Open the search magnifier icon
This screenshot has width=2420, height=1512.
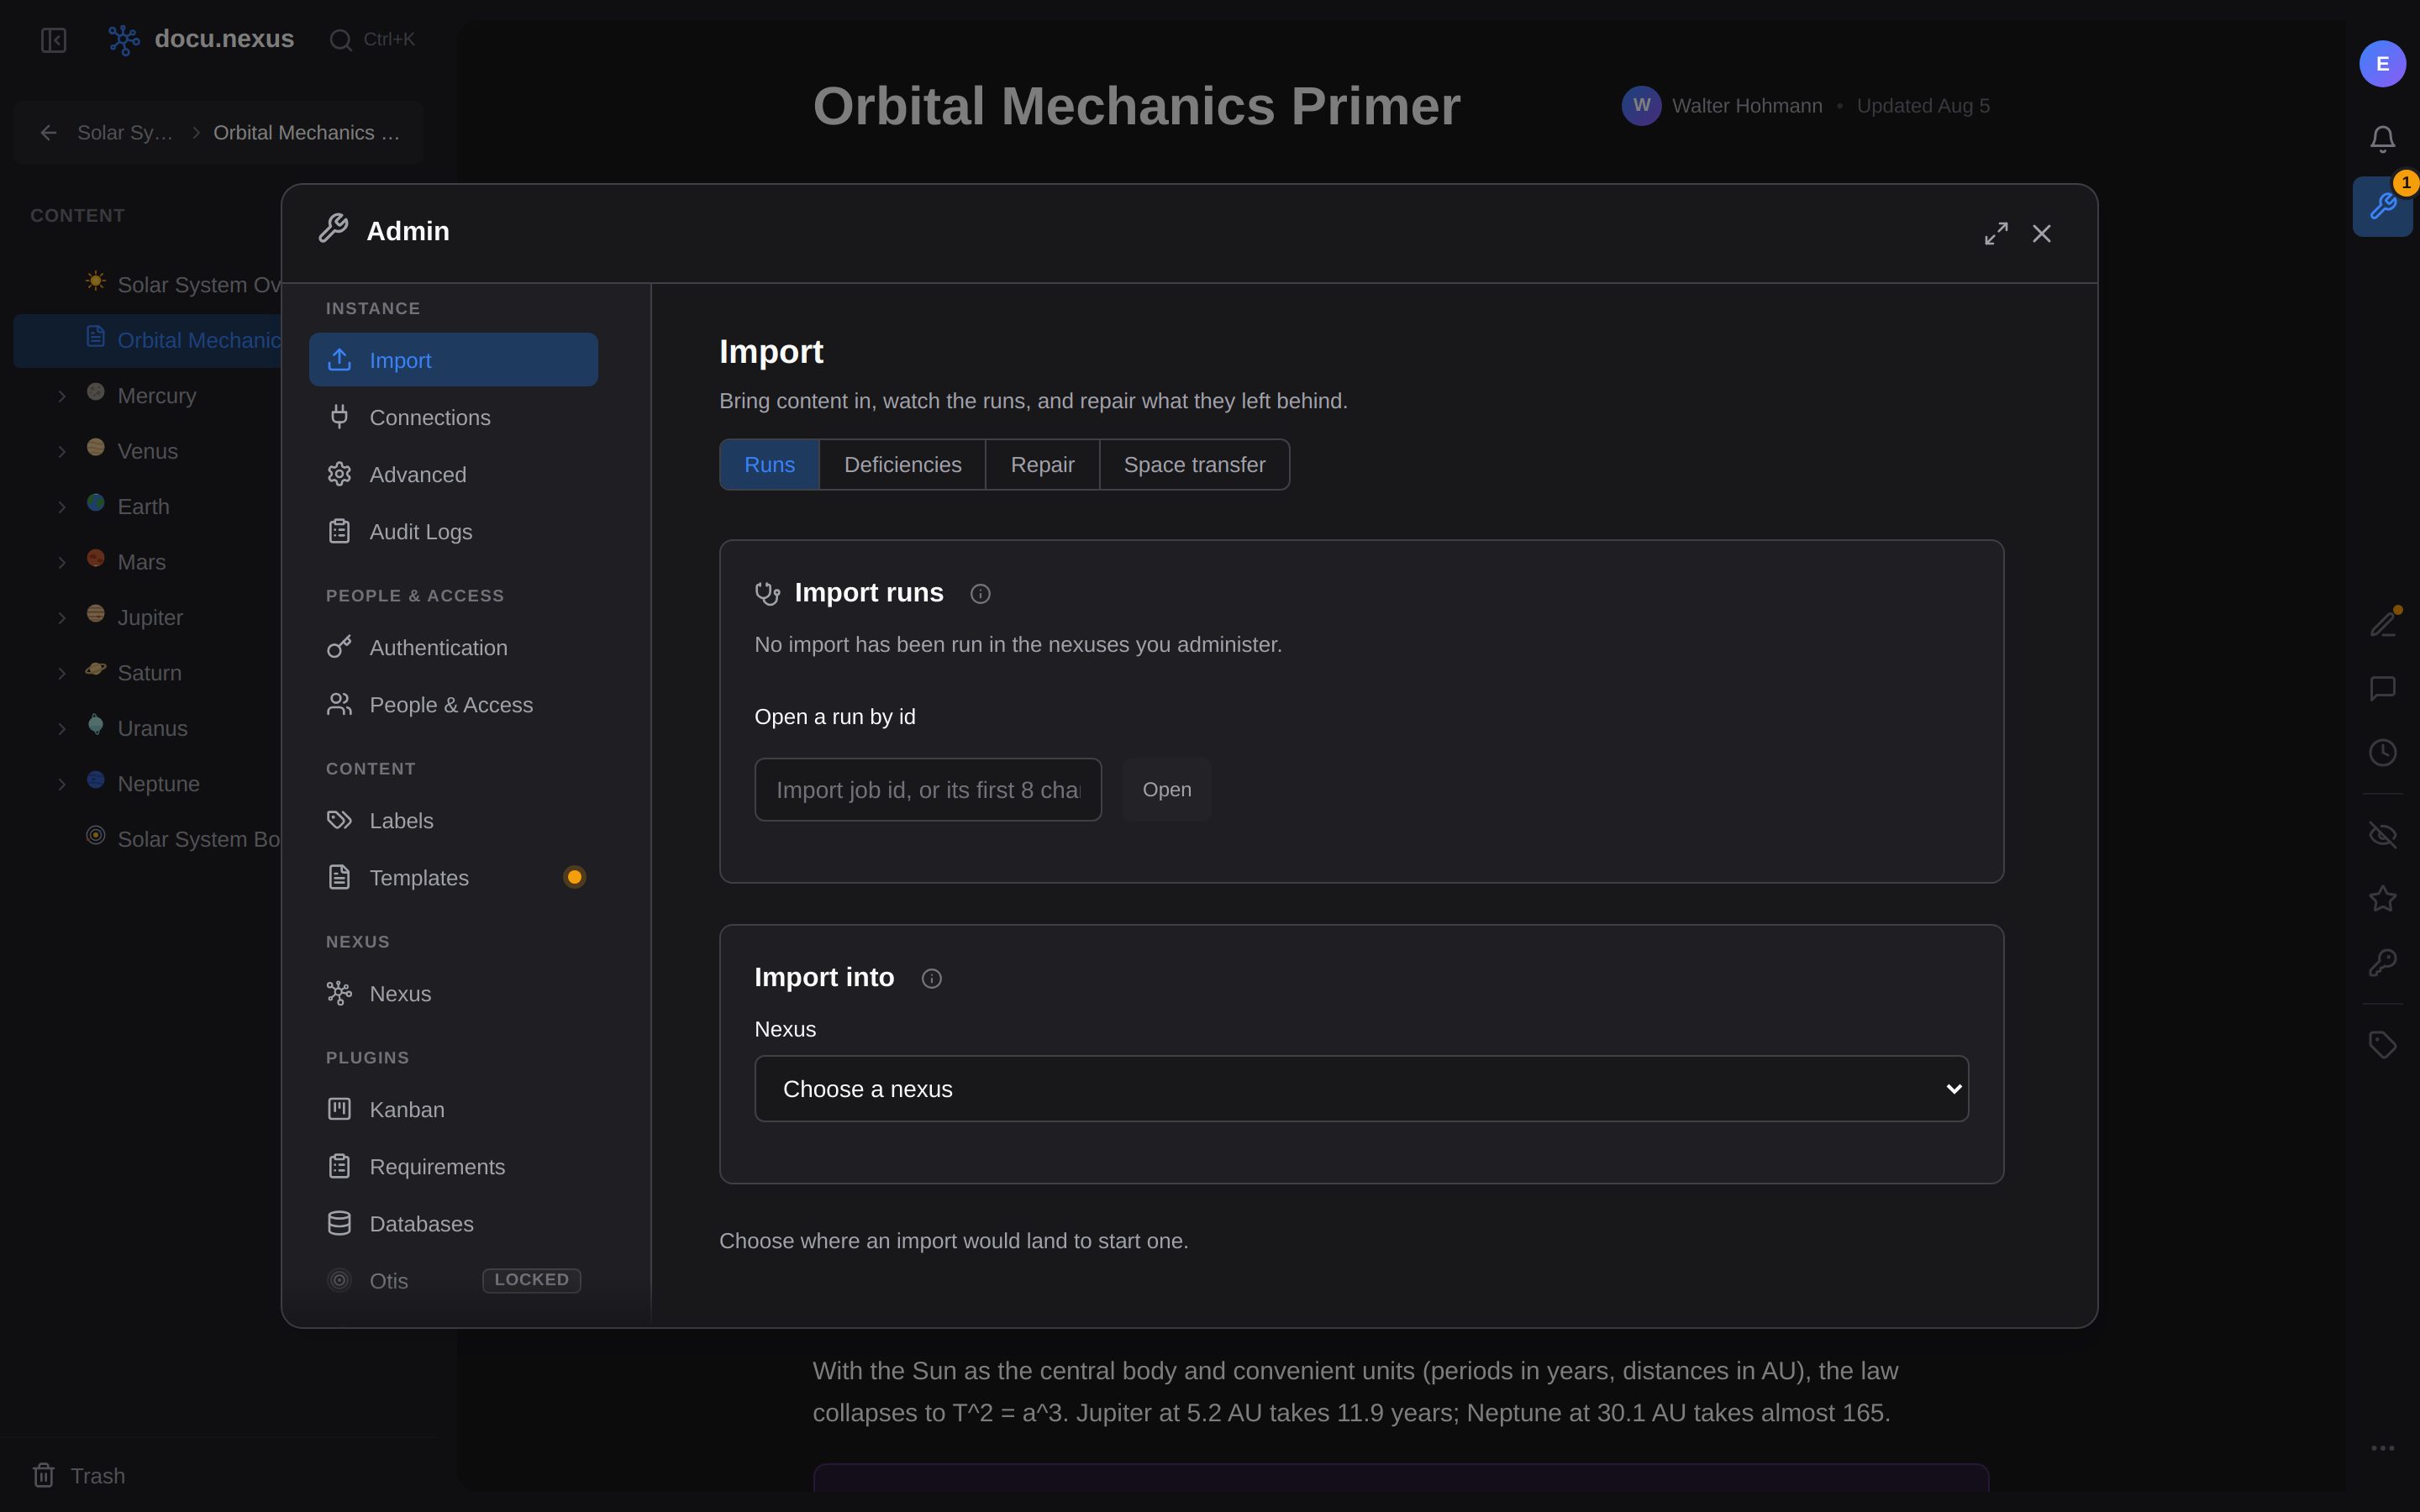tap(341, 40)
